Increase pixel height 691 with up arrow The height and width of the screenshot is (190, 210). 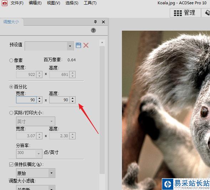72,73
